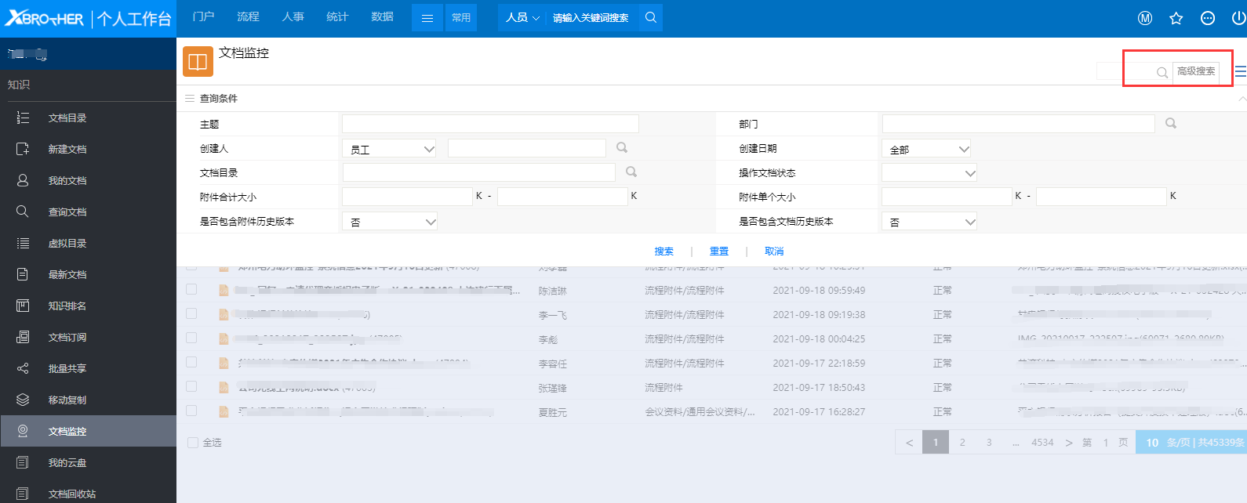Viewport: 1247px width, 503px height.
Task: Click the 高级搜索 button
Action: tap(1195, 71)
